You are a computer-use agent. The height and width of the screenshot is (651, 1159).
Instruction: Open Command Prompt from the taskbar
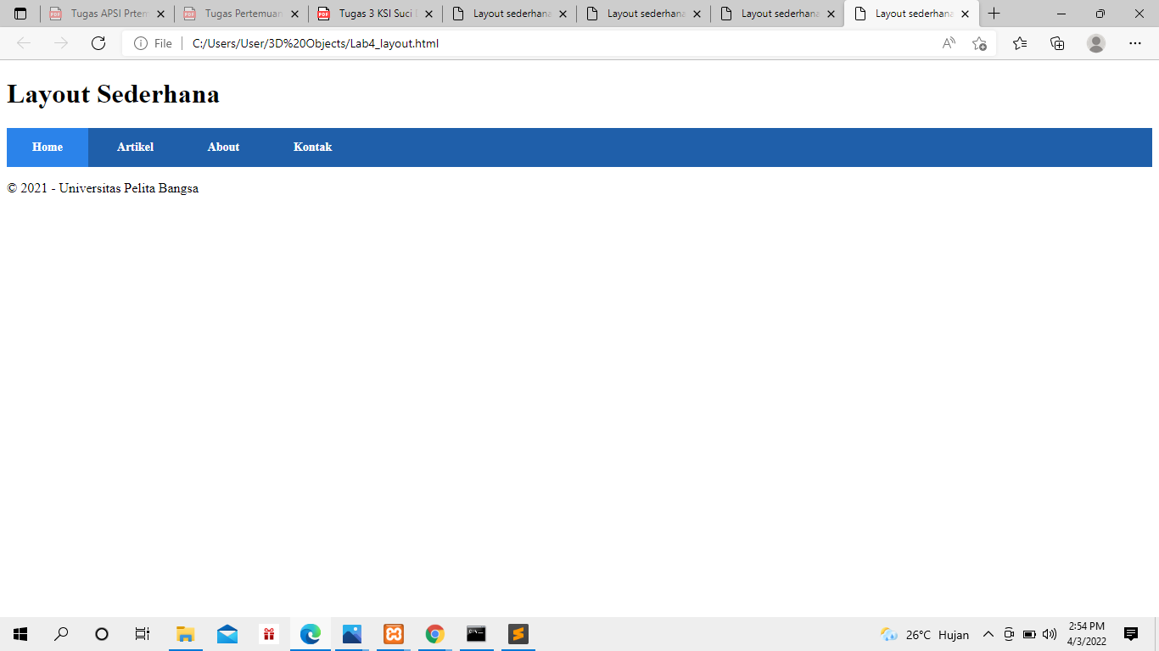tap(476, 634)
